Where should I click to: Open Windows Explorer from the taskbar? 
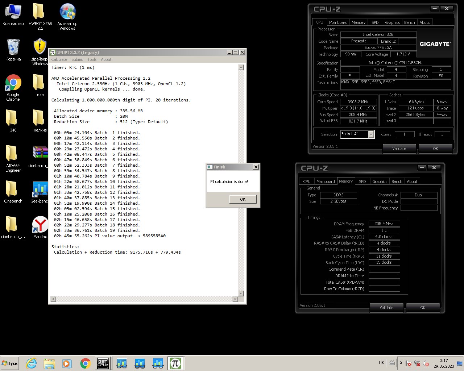click(49, 363)
